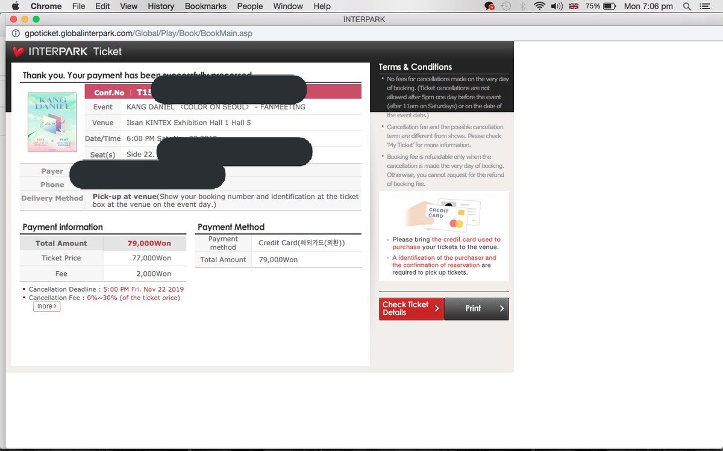Open the Chrome application menu

pyautogui.click(x=46, y=6)
